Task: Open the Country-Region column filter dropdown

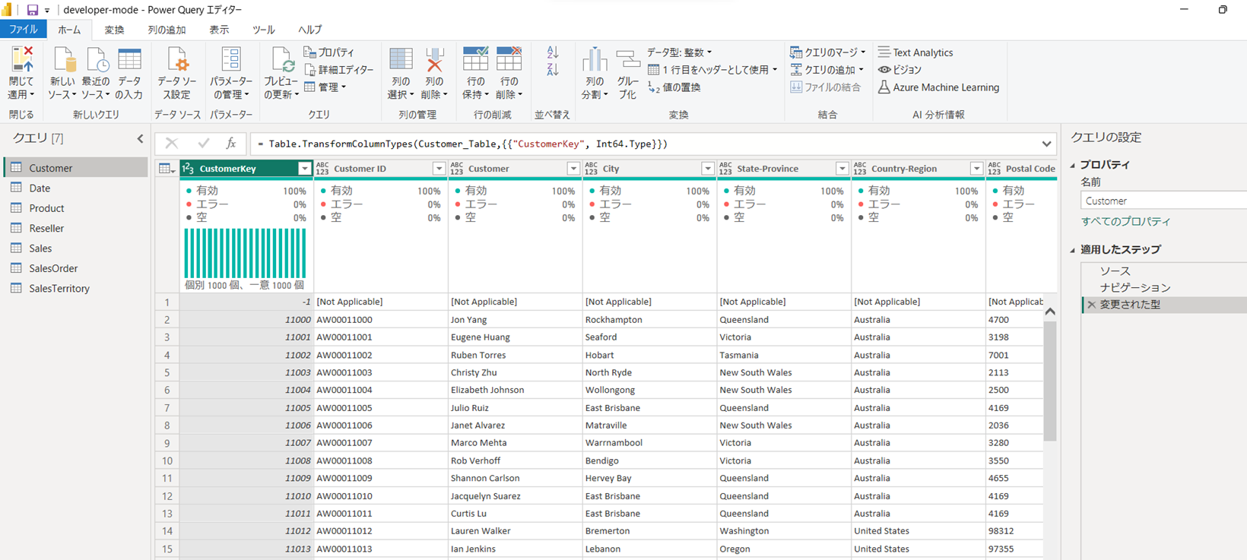Action: click(x=976, y=169)
